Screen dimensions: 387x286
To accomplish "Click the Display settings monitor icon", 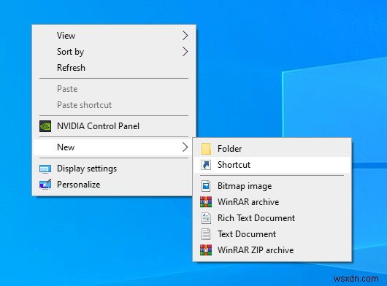I will click(x=45, y=169).
